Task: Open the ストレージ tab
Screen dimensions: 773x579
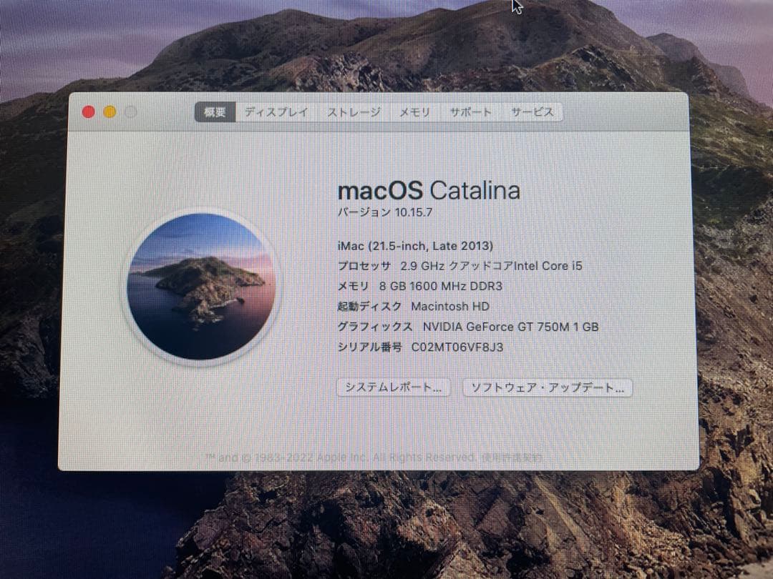Action: point(353,112)
